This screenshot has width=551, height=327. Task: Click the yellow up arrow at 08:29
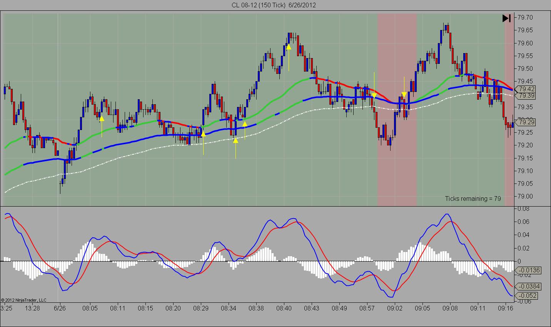[x=203, y=133]
